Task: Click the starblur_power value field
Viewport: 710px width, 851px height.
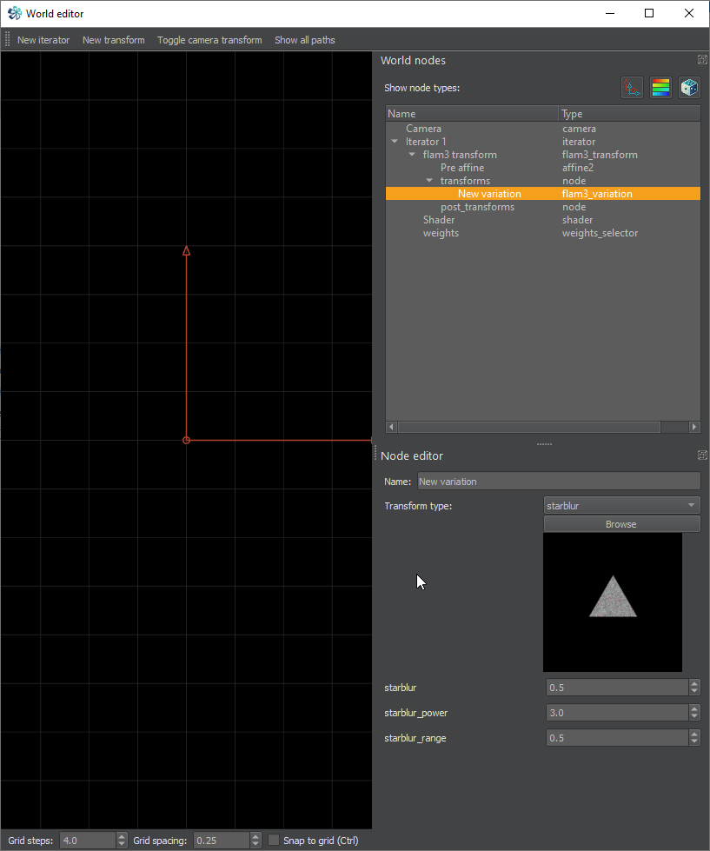Action: (x=617, y=713)
